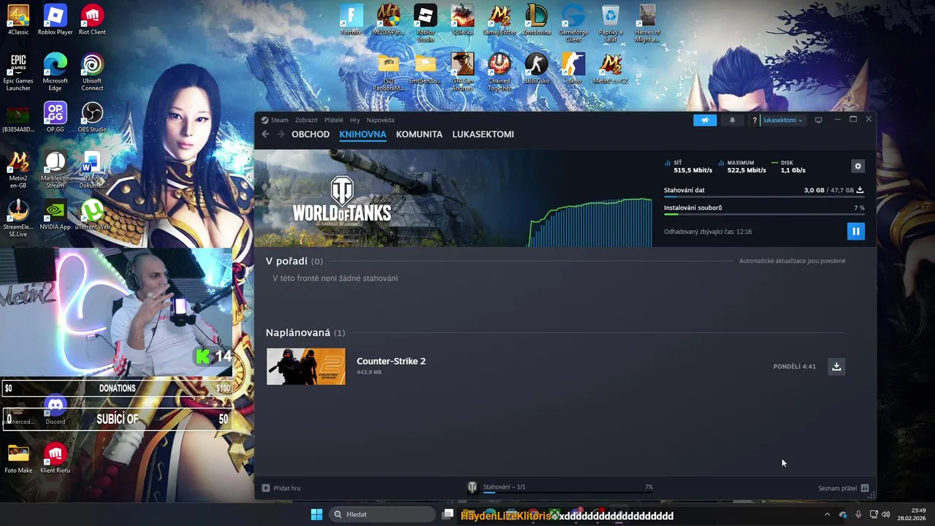The image size is (935, 526).
Task: Open the KOMUNITA tab
Action: (x=419, y=134)
